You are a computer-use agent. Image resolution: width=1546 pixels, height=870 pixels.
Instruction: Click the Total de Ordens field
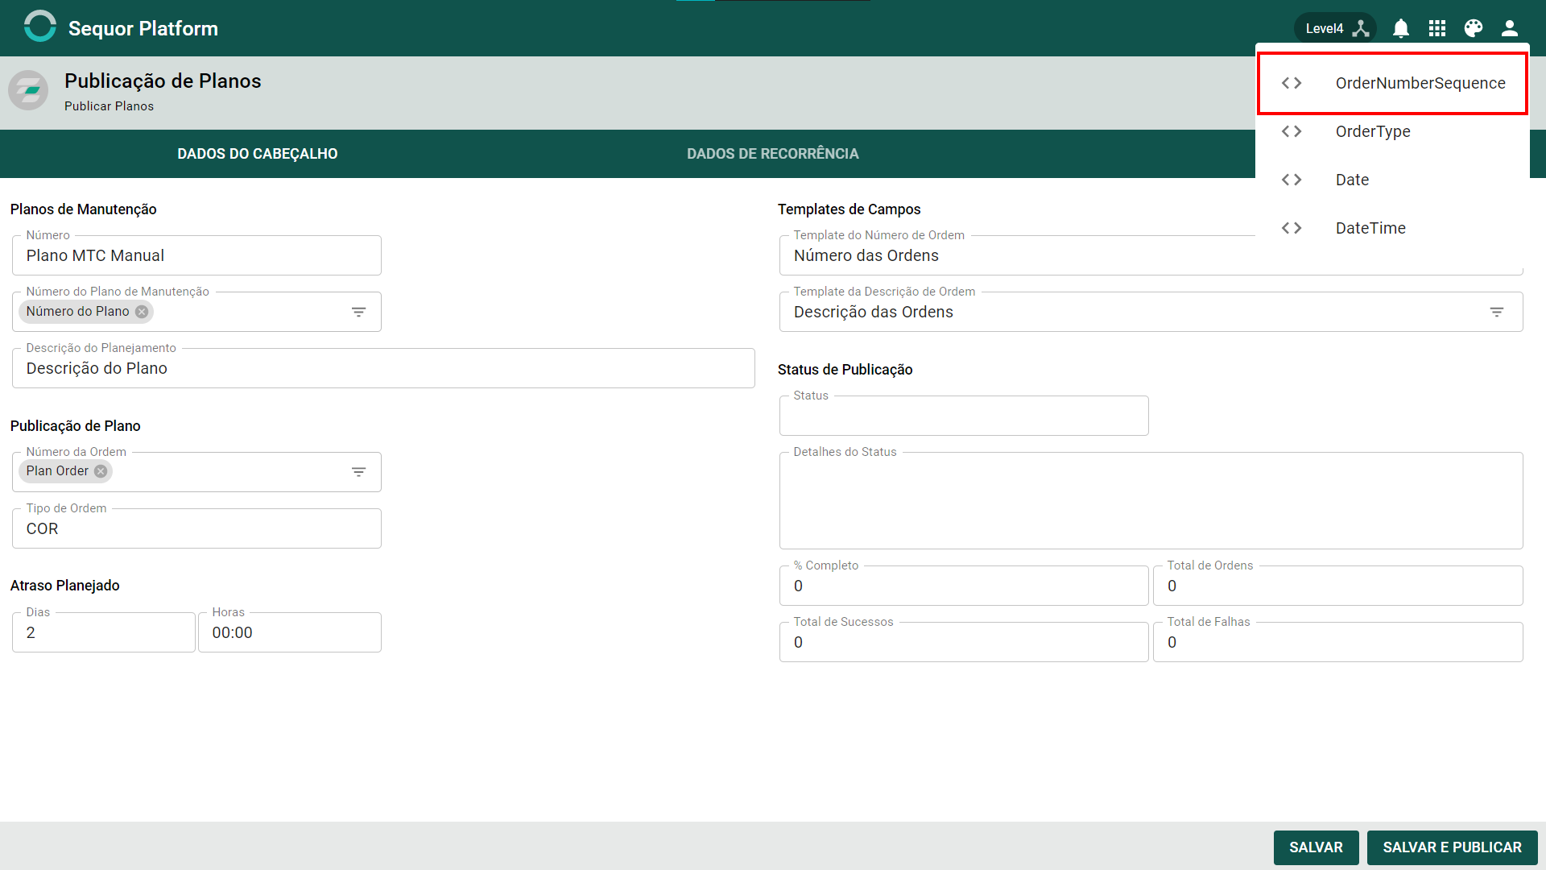click(1337, 586)
